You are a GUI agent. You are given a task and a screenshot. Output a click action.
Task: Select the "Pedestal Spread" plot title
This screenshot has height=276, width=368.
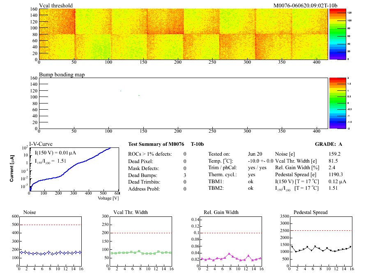pos(310,212)
